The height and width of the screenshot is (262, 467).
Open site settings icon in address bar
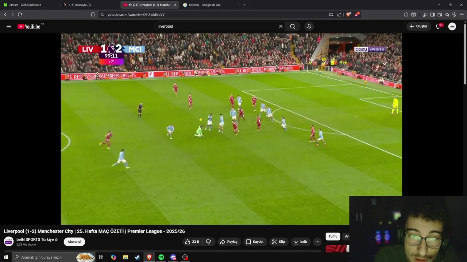[x=102, y=15]
